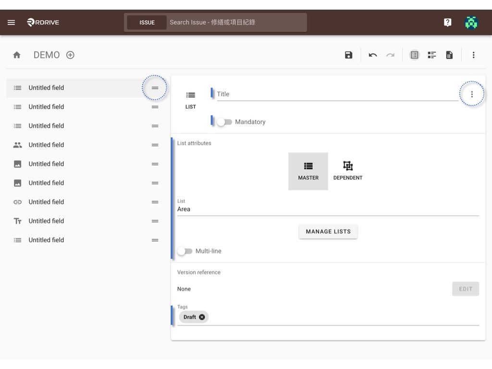Click the drag handle of the text field

pyautogui.click(x=155, y=221)
